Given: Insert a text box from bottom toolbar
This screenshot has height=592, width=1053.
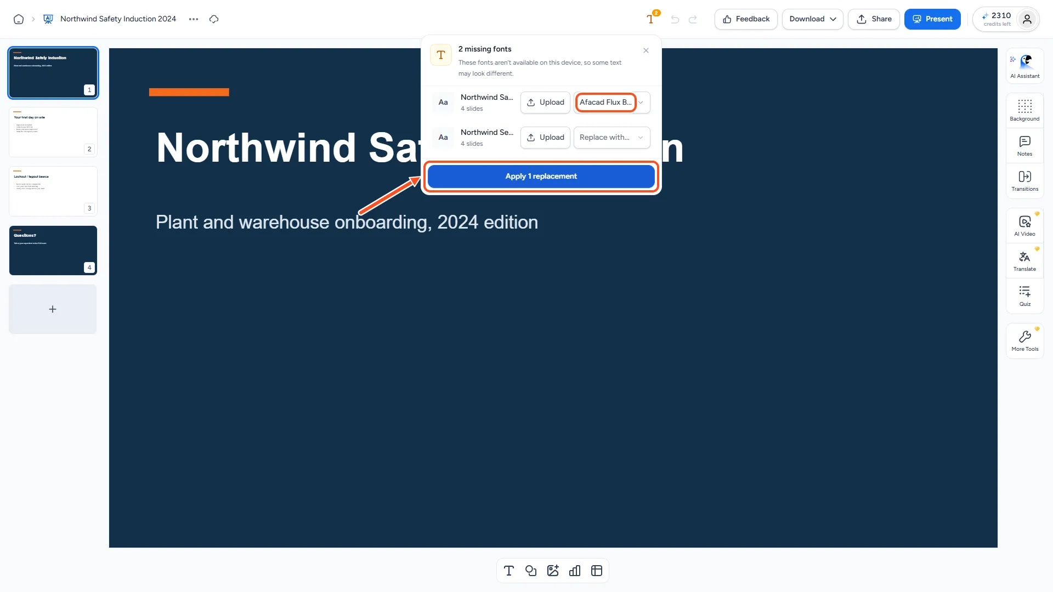Looking at the screenshot, I should 509,571.
